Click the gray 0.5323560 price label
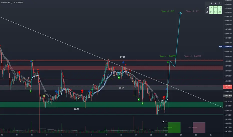 pyautogui.click(x=228, y=96)
